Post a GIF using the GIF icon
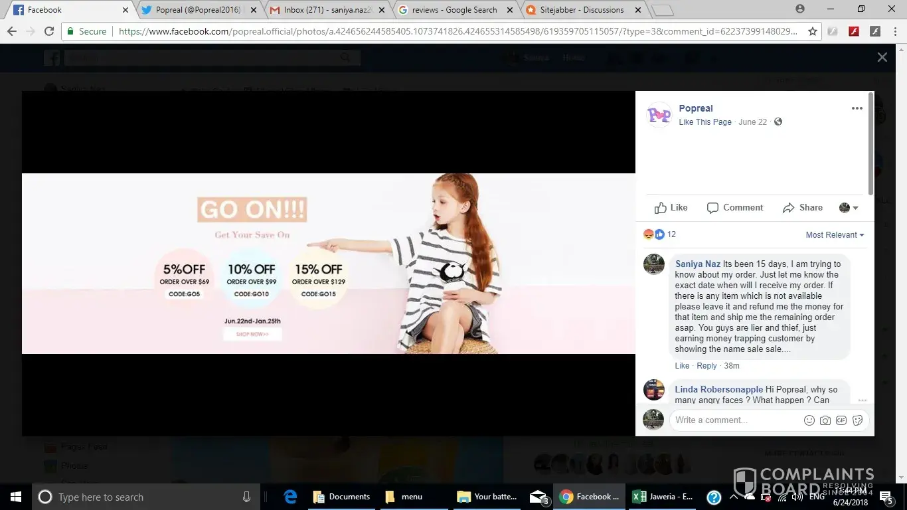Screen dimensions: 907x510 [841, 420]
